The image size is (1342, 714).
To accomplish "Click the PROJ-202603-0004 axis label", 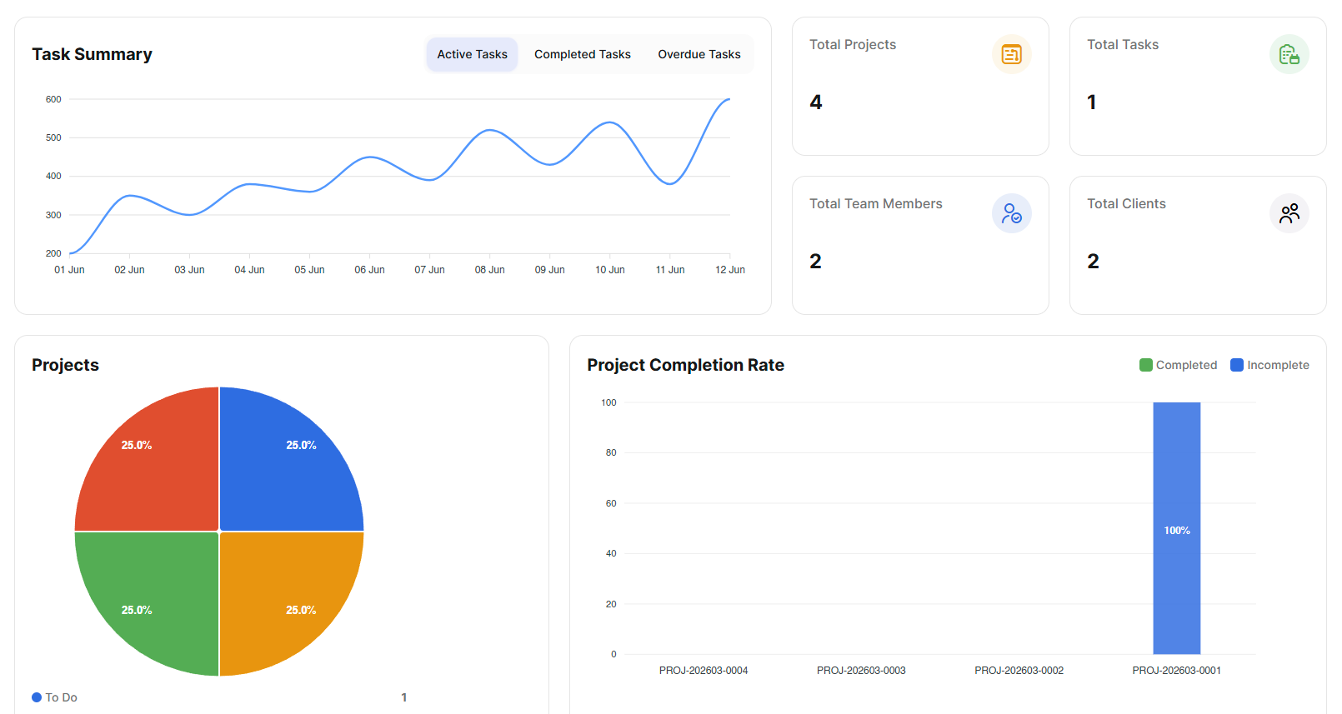I will click(703, 671).
